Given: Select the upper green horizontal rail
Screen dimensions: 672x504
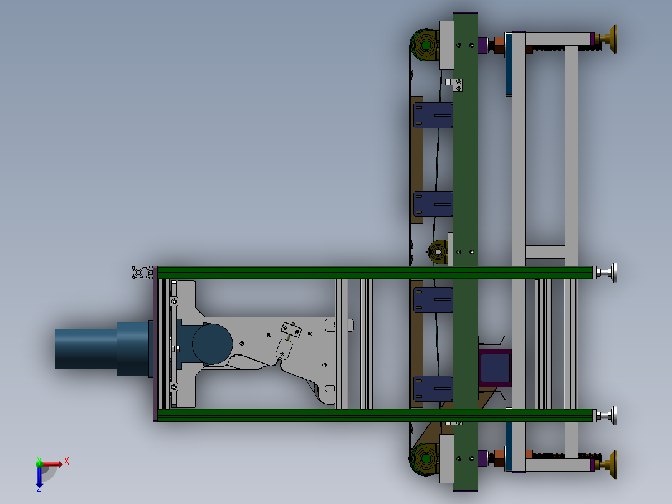Looking at the screenshot, I should tap(375, 273).
